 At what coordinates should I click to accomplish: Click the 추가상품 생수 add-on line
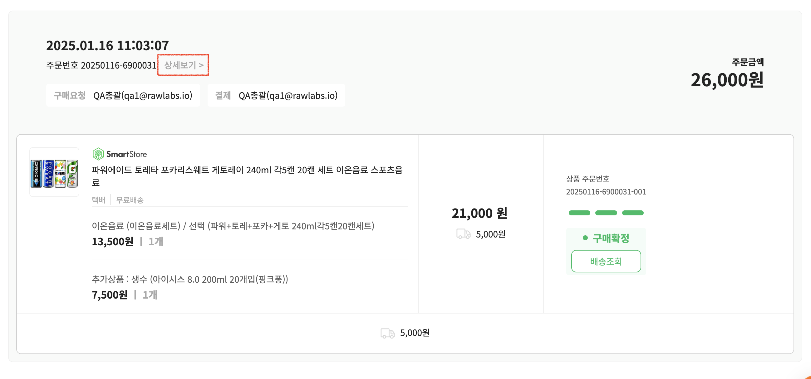pos(190,279)
